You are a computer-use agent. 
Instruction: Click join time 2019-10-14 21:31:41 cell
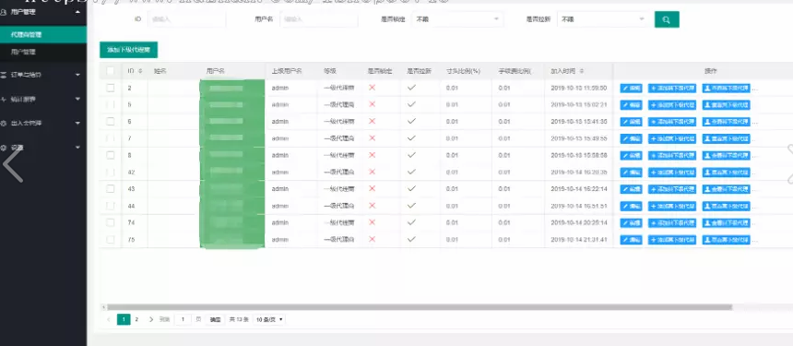578,240
